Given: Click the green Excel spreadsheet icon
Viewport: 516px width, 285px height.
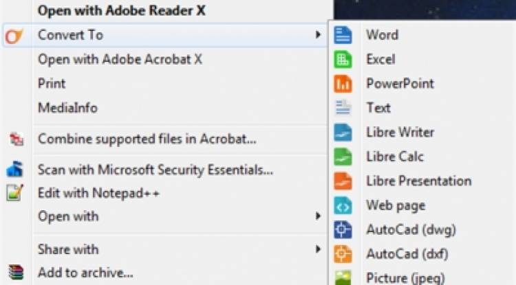Looking at the screenshot, I should 343,60.
